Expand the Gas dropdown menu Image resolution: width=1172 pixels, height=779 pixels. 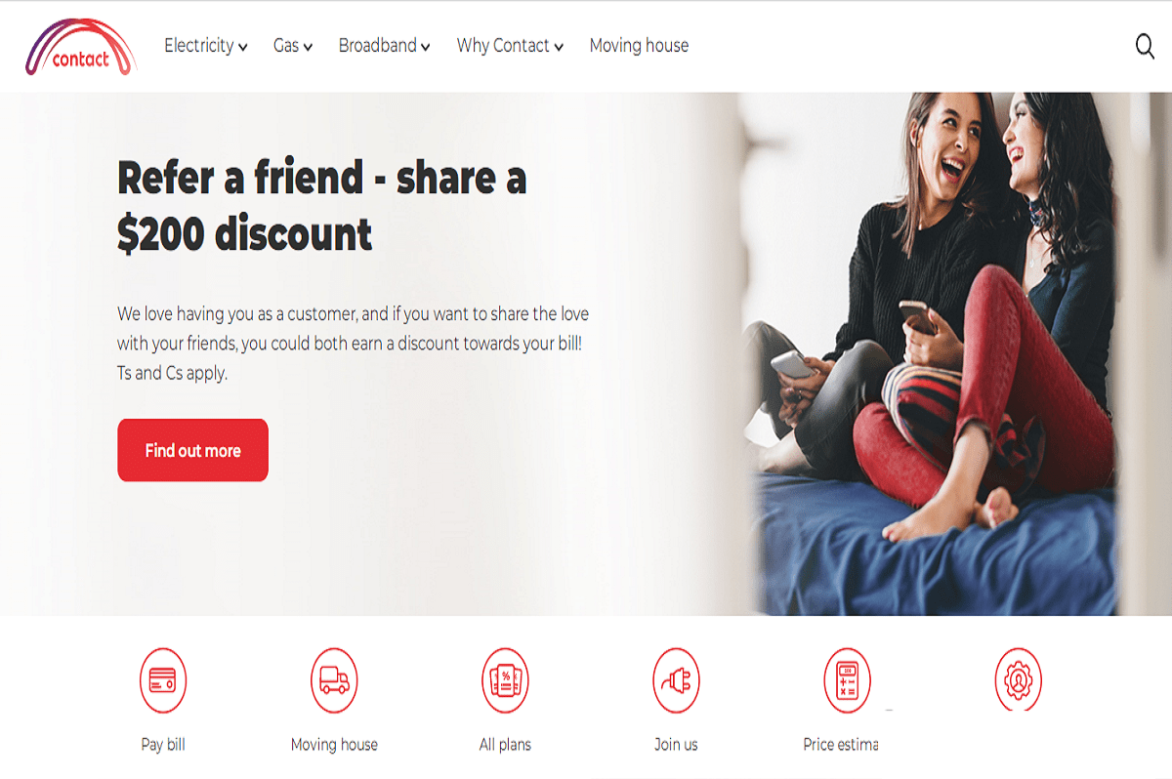coord(293,46)
